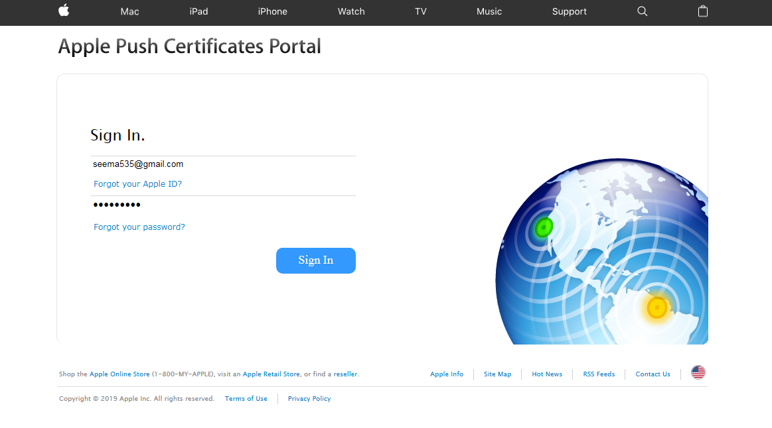The height and width of the screenshot is (428, 772).
Task: Click the Apple ID email field
Action: tap(223, 164)
